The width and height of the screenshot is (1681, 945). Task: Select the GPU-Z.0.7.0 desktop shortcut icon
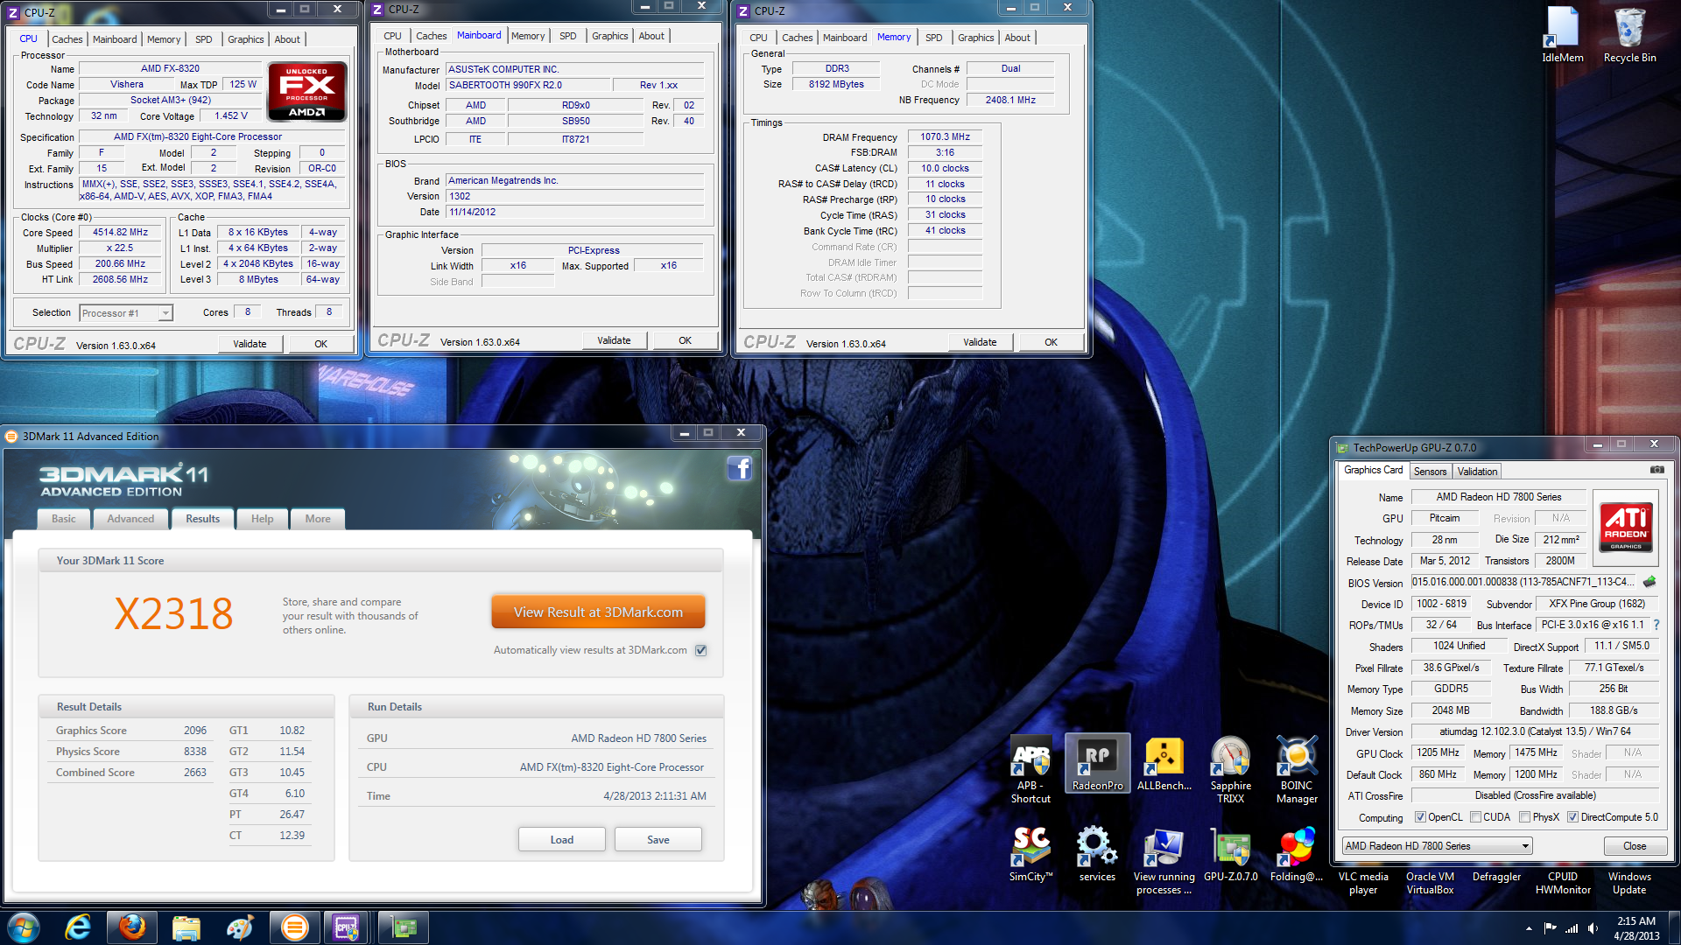pos(1230,854)
